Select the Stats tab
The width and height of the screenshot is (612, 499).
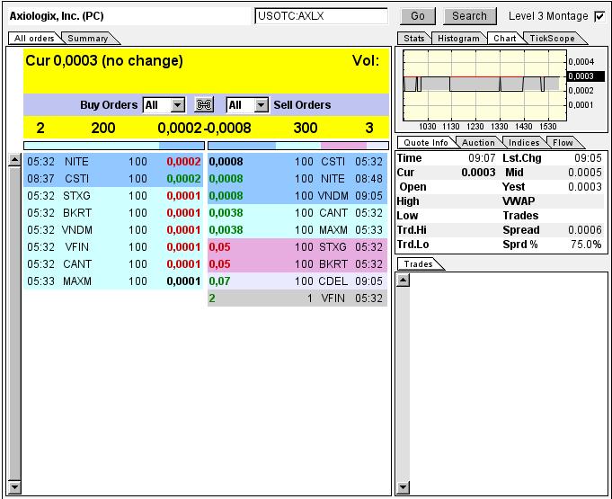[x=414, y=39]
